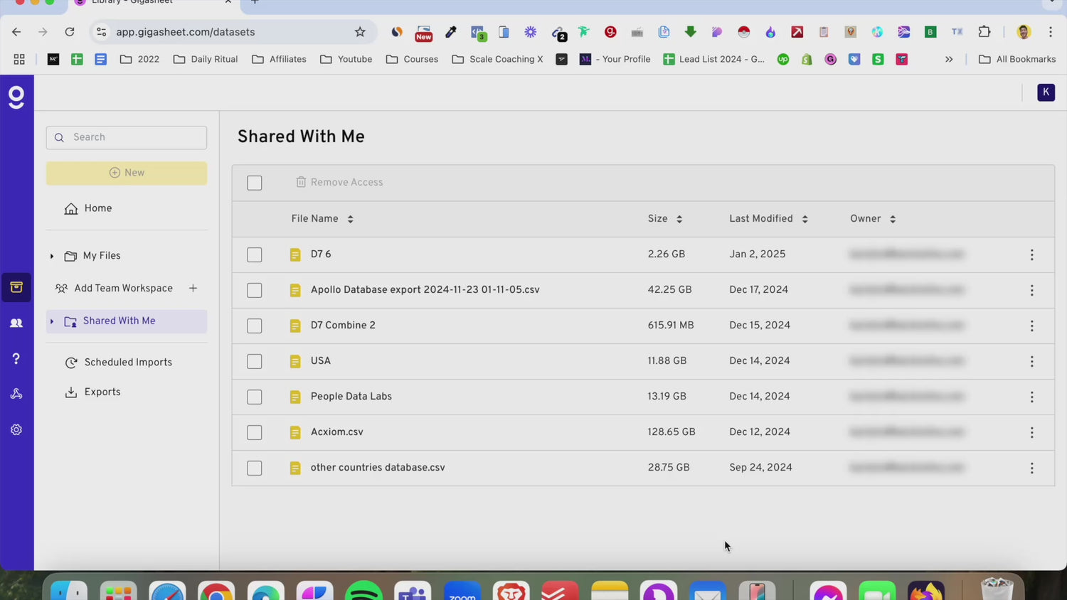
Task: Tick the checkbox for the USA file
Action: [x=254, y=361]
